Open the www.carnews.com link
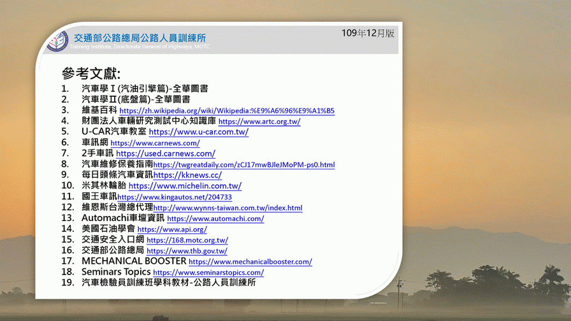 [x=155, y=143]
